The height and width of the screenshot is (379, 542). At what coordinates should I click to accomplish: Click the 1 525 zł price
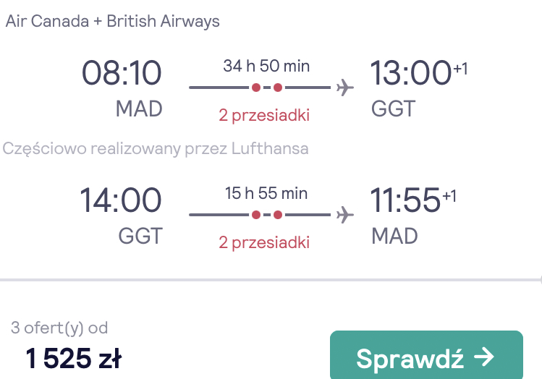point(73,359)
